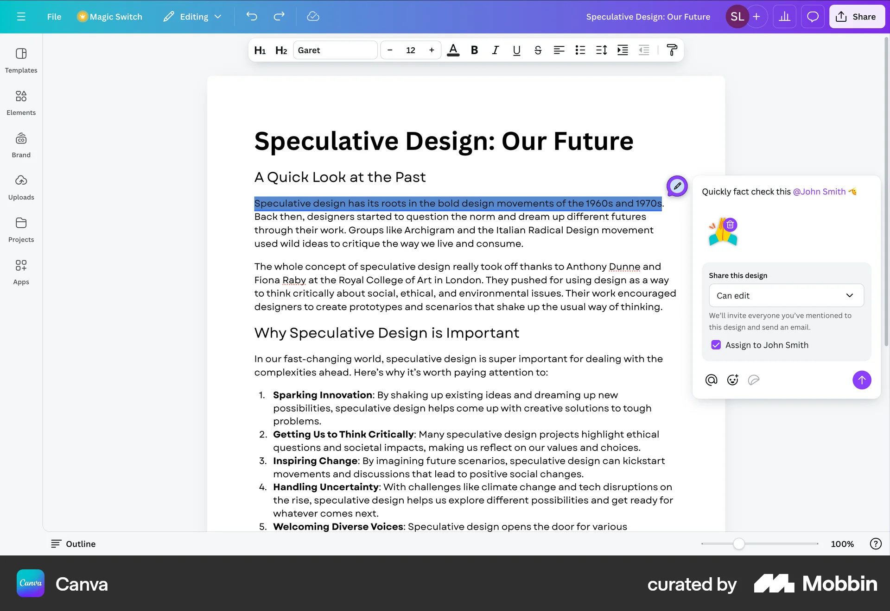Select the Brand icon in the sidebar
This screenshot has height=611, width=890.
[x=21, y=145]
